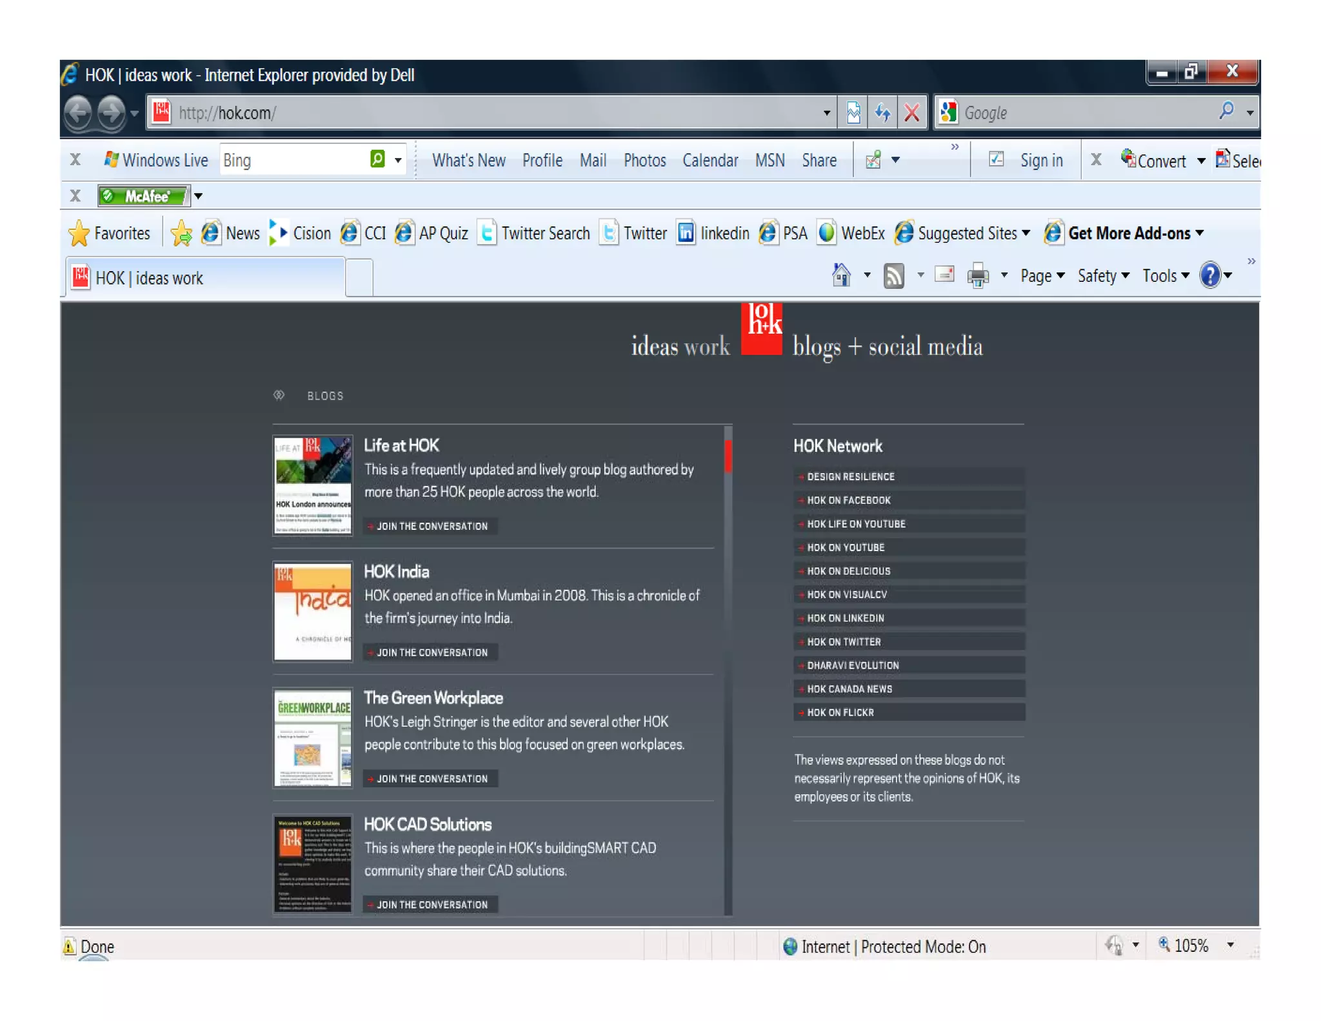Open the Tools menu
Viewport: 1321px width, 1021px height.
pyautogui.click(x=1166, y=276)
